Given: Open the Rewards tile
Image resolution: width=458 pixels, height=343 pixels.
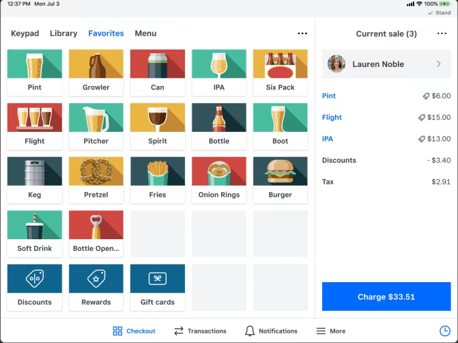Looking at the screenshot, I should click(96, 287).
